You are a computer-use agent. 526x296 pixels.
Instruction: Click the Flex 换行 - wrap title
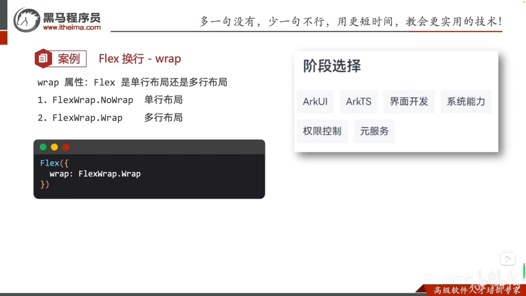(x=140, y=58)
